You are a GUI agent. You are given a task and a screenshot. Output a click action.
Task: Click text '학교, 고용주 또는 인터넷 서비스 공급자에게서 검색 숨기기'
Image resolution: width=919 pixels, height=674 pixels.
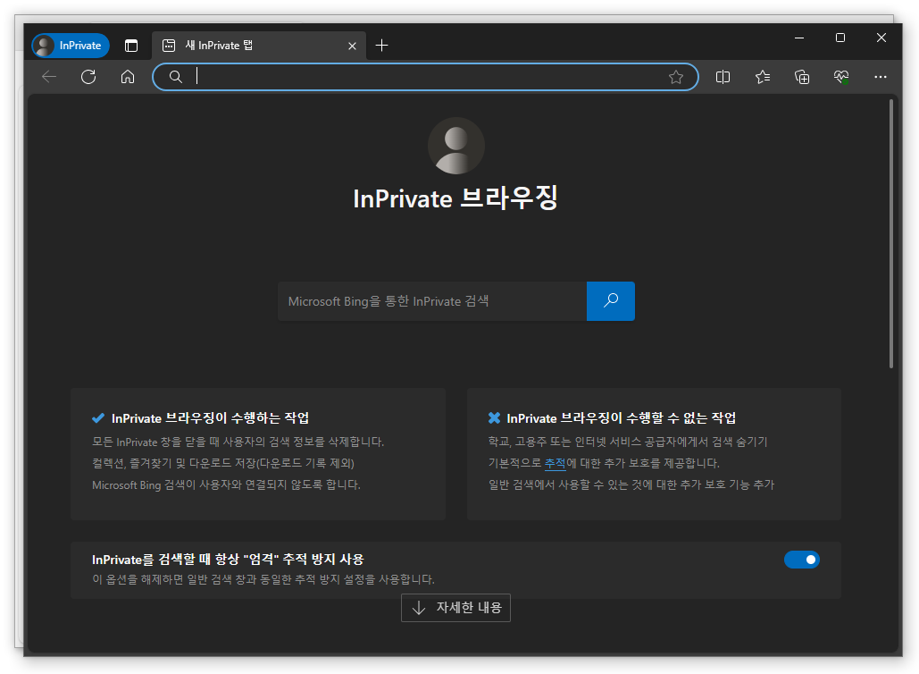click(628, 442)
